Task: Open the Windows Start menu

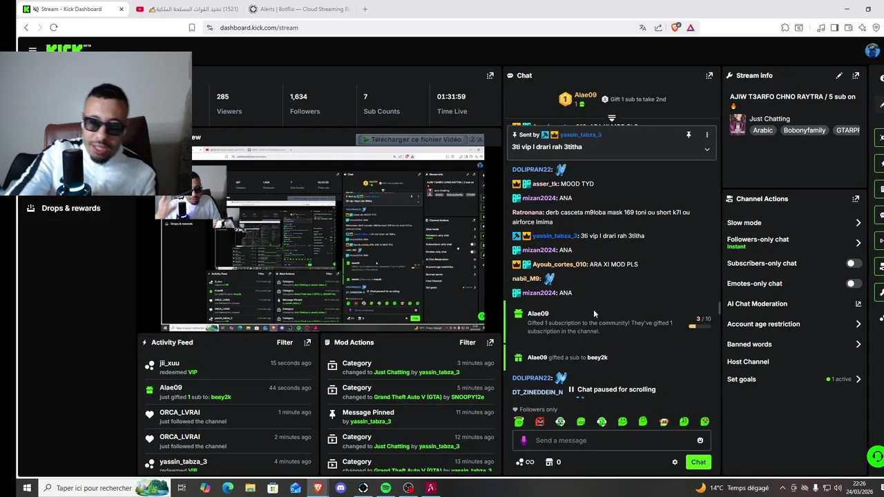Action: [27, 488]
